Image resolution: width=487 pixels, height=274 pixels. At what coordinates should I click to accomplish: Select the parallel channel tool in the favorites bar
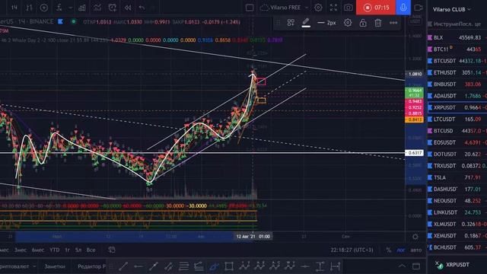click(x=169, y=266)
